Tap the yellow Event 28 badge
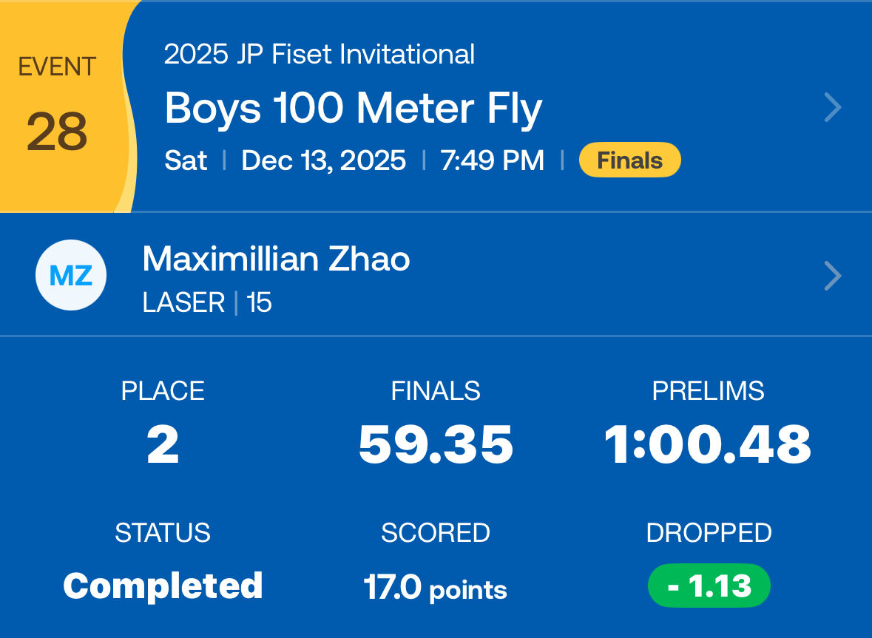872x638 pixels. (x=58, y=107)
